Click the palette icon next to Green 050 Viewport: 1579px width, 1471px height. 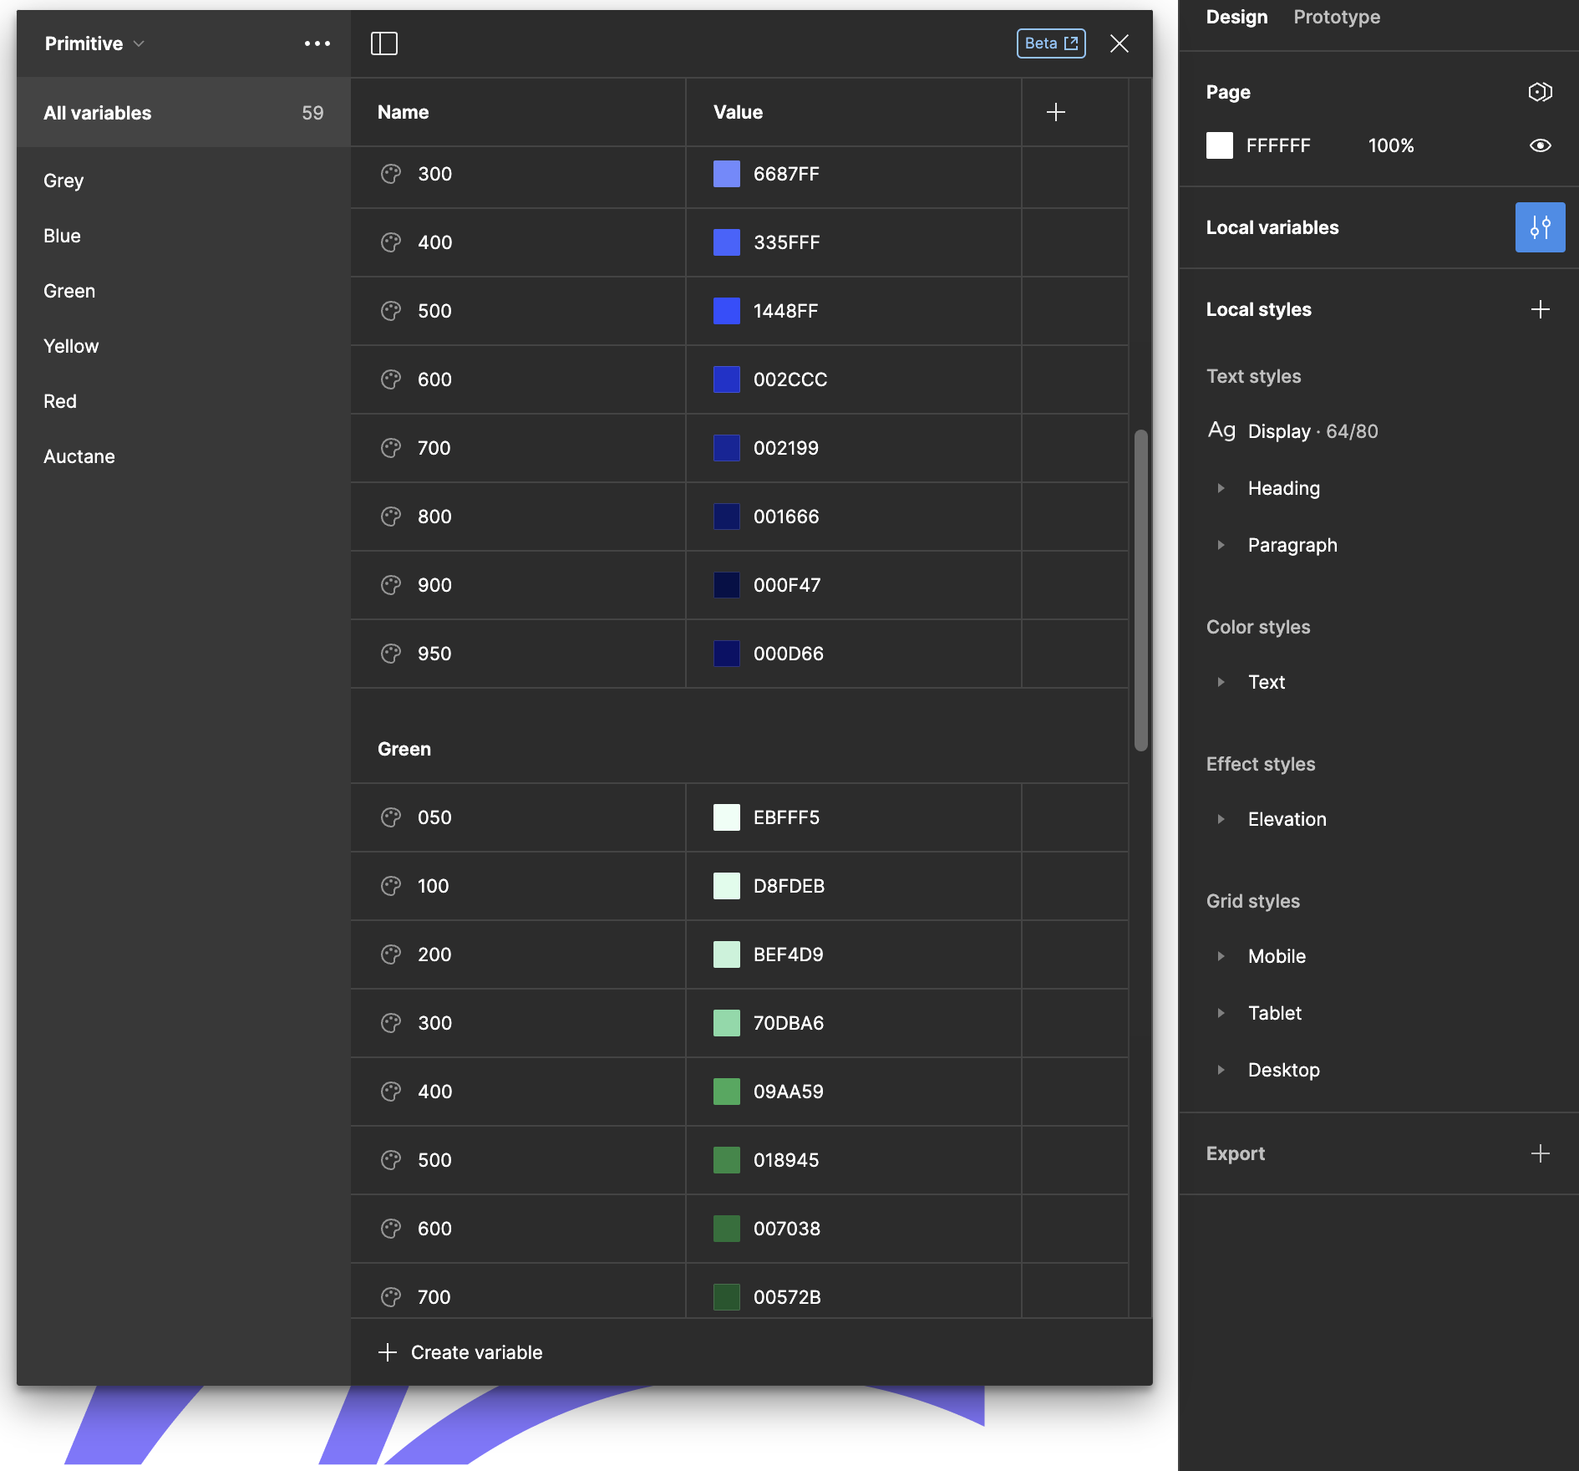click(391, 817)
